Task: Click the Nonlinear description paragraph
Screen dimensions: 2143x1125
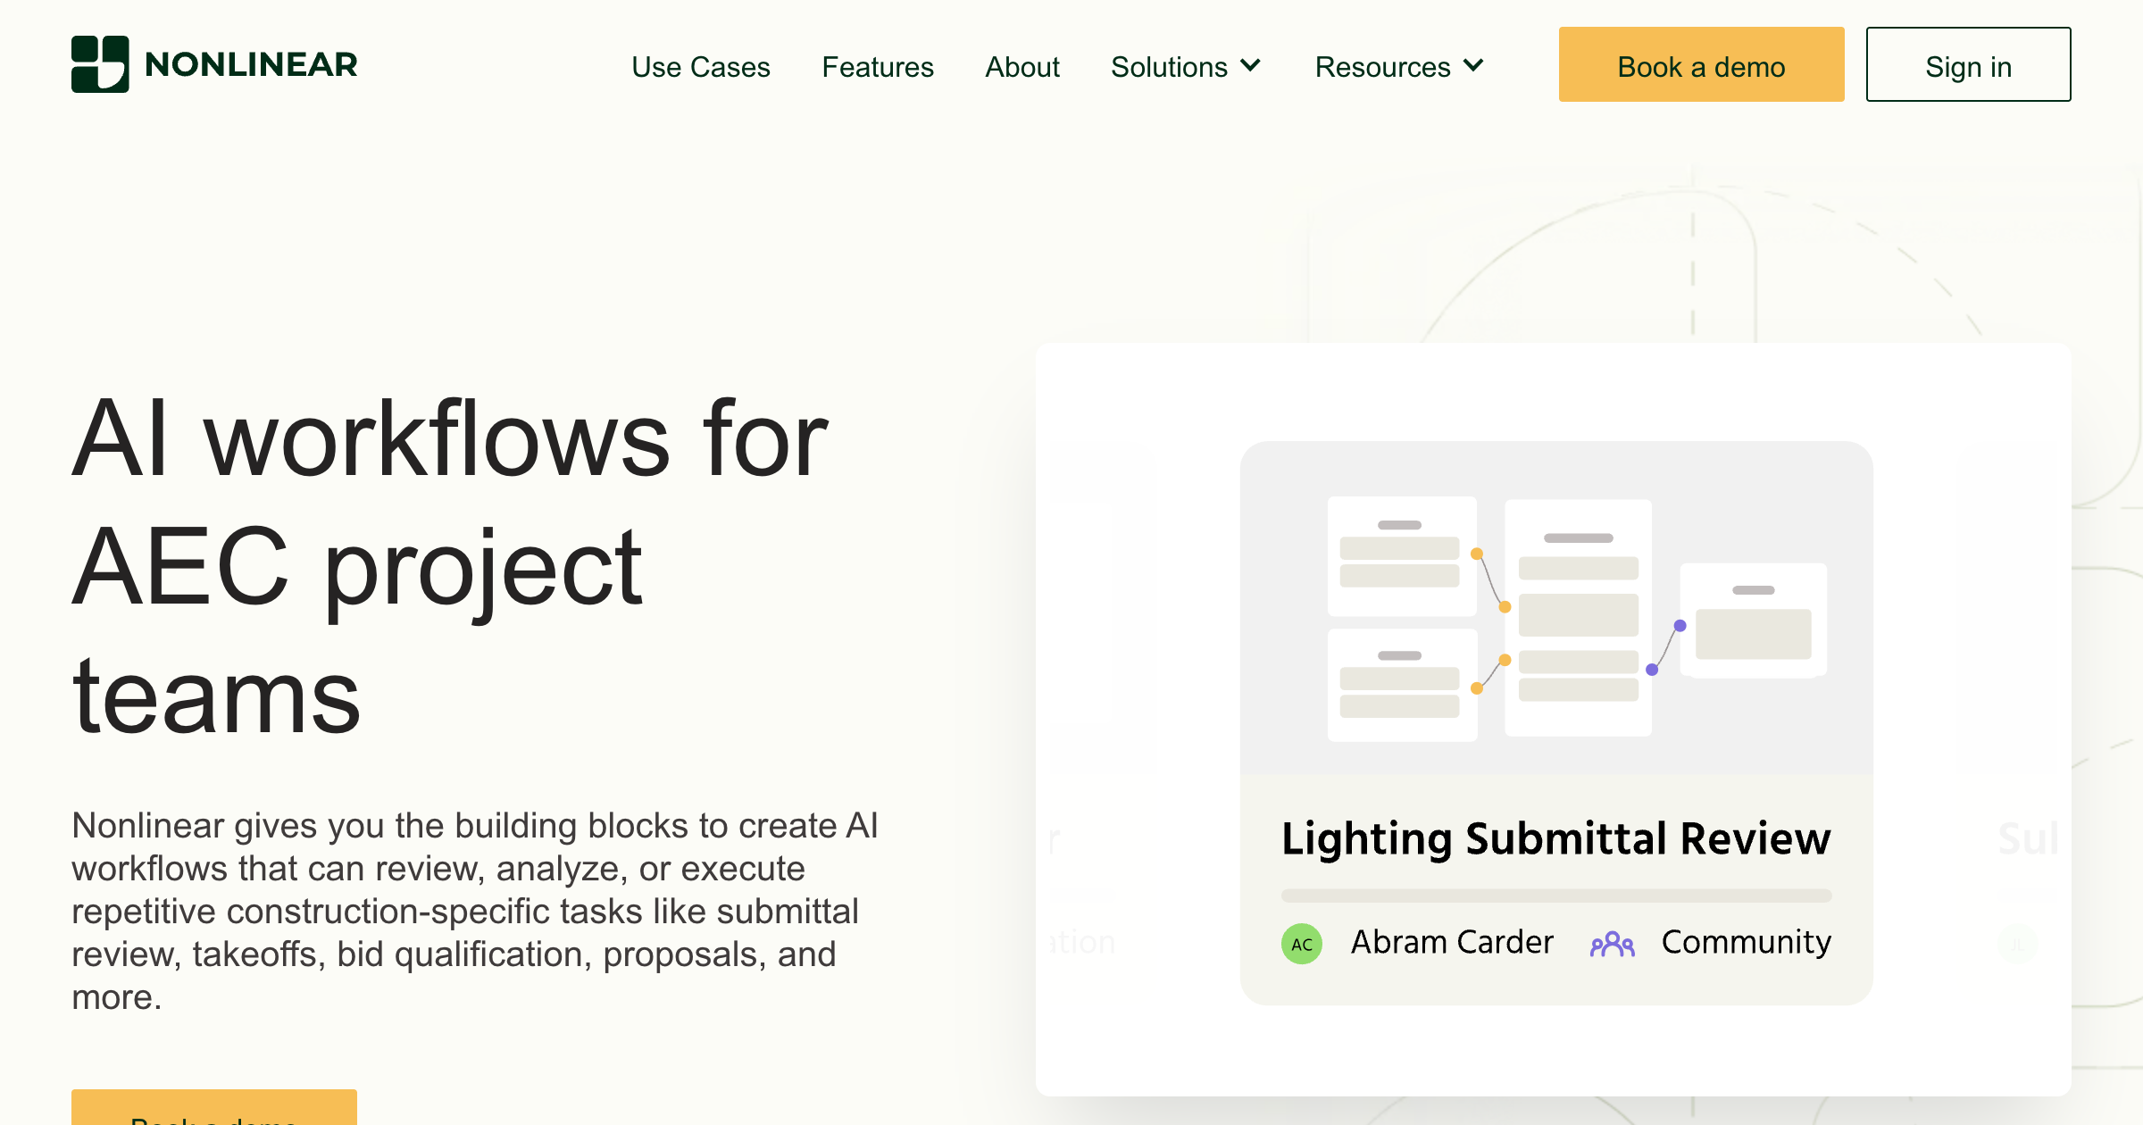Action: 475,912
